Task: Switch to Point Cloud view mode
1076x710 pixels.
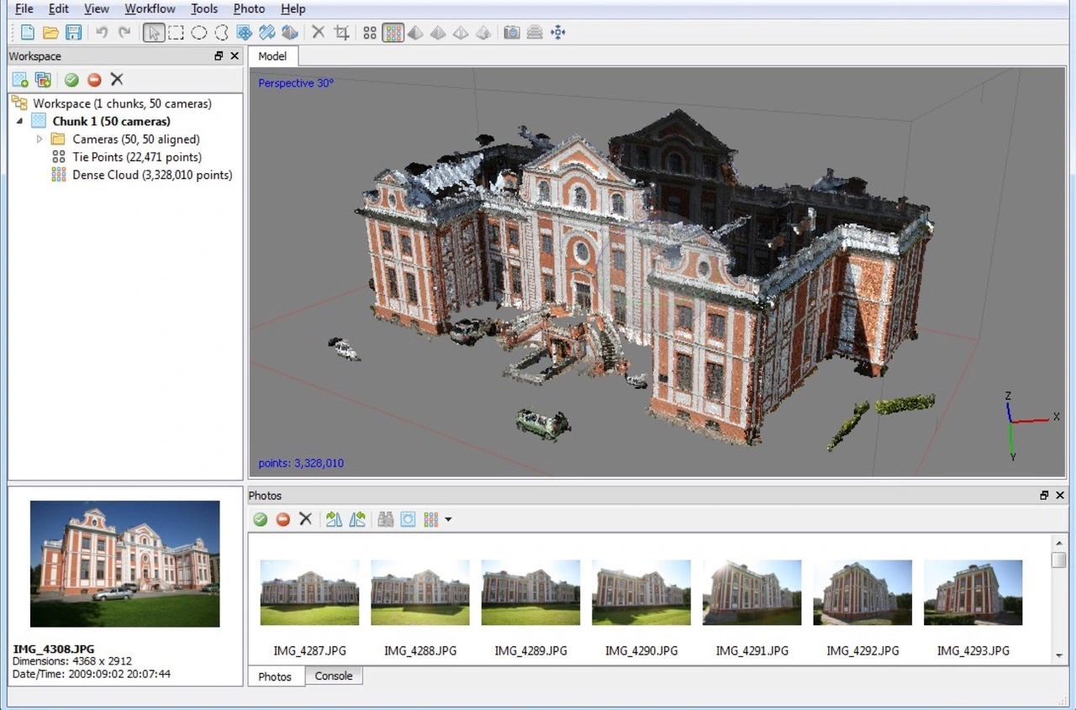Action: point(370,33)
